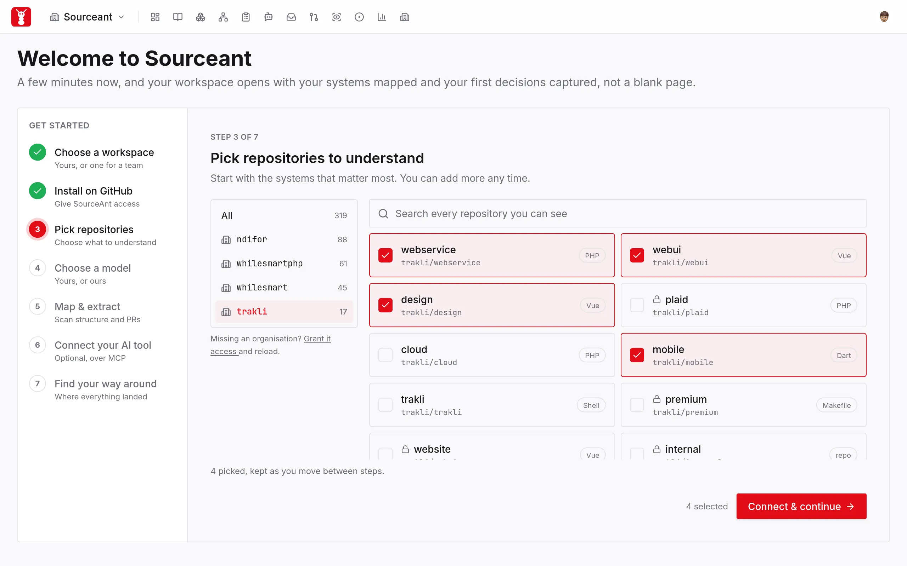Filter repositories by whilesmart
This screenshot has height=566, width=907.
[x=284, y=288]
